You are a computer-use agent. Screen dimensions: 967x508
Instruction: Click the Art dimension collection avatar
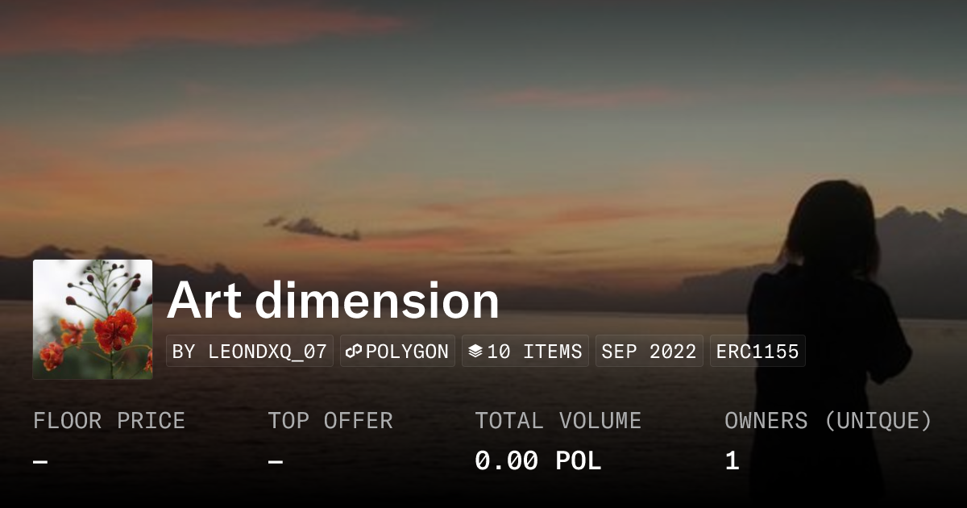[92, 319]
